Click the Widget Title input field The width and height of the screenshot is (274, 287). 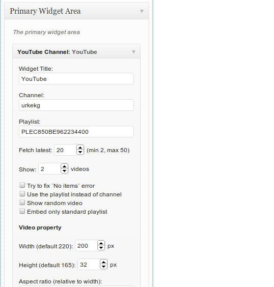(x=76, y=79)
